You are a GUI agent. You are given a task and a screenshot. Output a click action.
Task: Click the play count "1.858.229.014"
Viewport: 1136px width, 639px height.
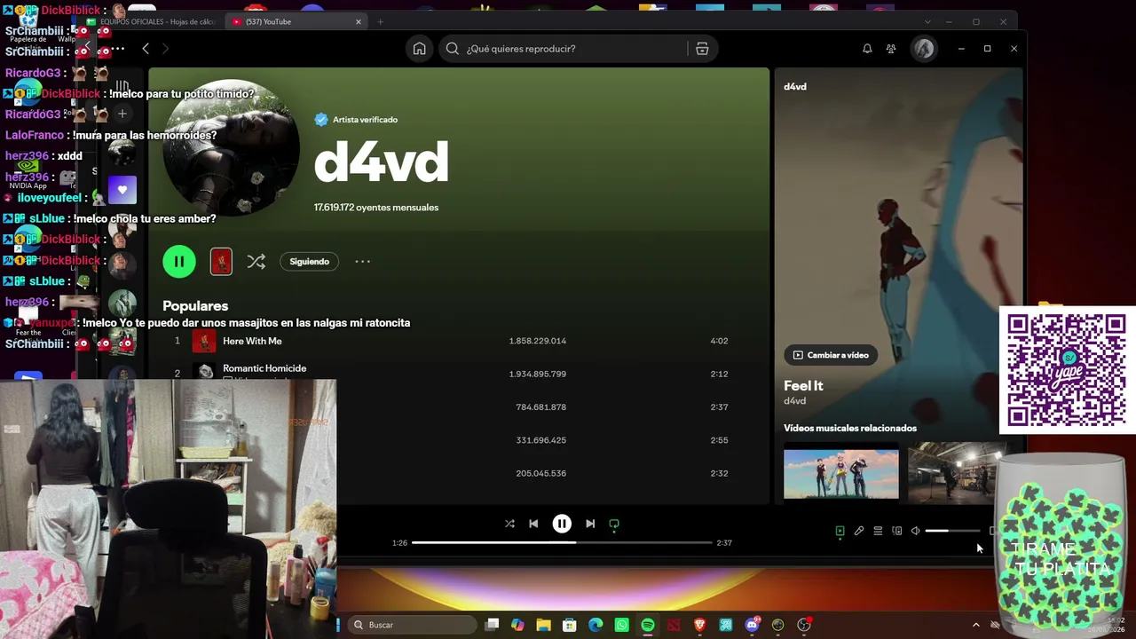tap(538, 341)
